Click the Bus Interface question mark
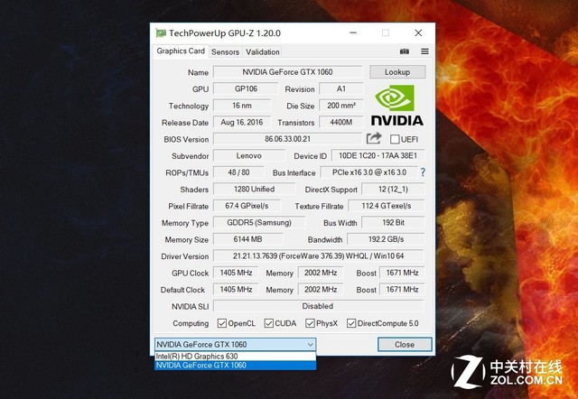 423,172
